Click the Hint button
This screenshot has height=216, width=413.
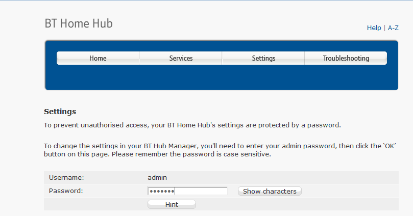point(172,204)
